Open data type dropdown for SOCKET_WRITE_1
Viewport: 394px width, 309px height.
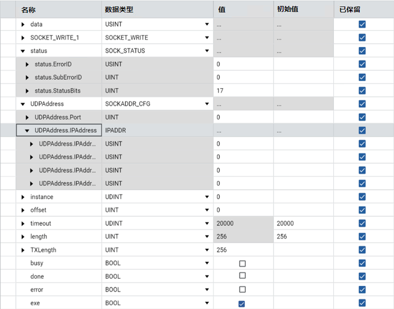pyautogui.click(x=206, y=38)
